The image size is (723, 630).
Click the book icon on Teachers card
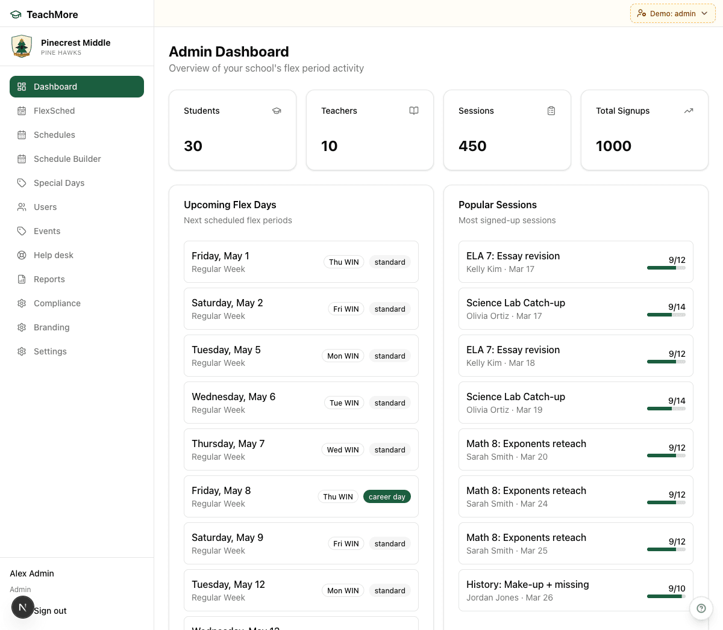tap(414, 111)
